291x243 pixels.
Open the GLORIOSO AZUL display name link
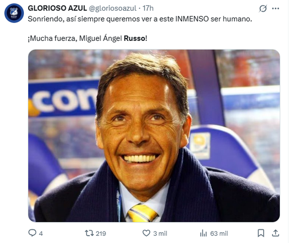pyautogui.click(x=57, y=8)
